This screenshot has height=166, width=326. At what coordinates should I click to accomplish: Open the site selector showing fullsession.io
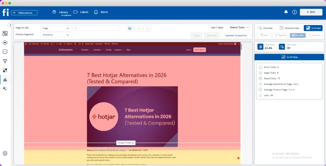tap(24, 13)
